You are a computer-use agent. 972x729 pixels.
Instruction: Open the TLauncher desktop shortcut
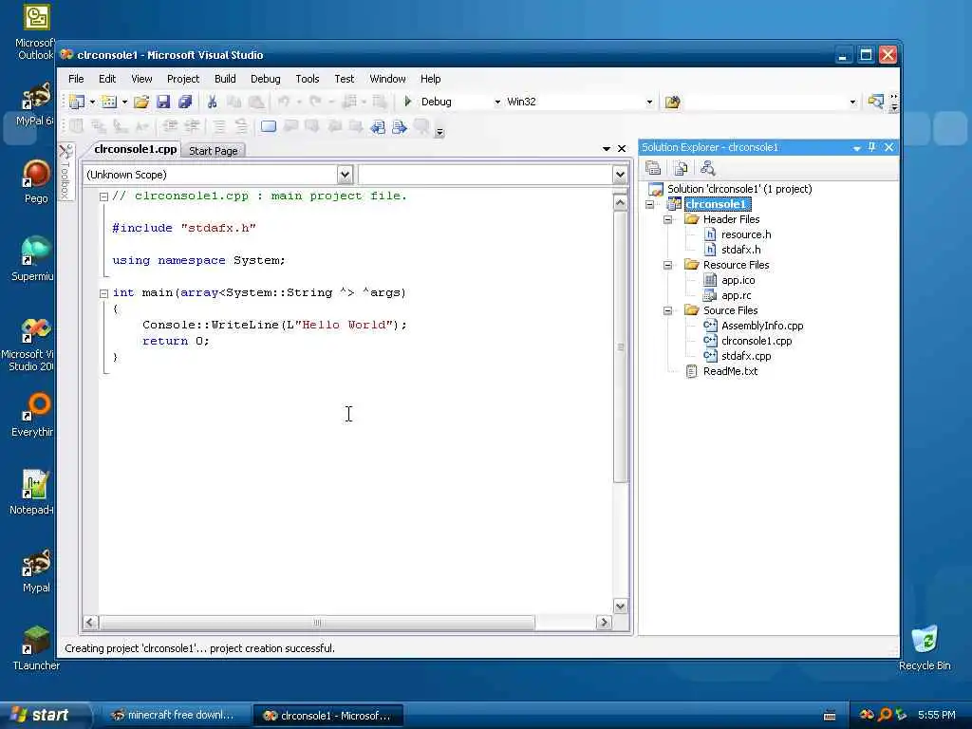[36, 647]
